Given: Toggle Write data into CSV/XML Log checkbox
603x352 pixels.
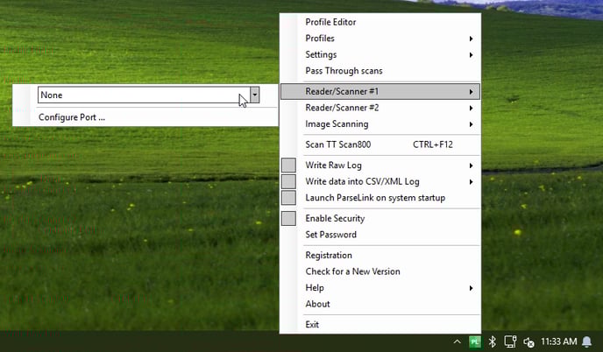Looking at the screenshot, I should pos(289,181).
